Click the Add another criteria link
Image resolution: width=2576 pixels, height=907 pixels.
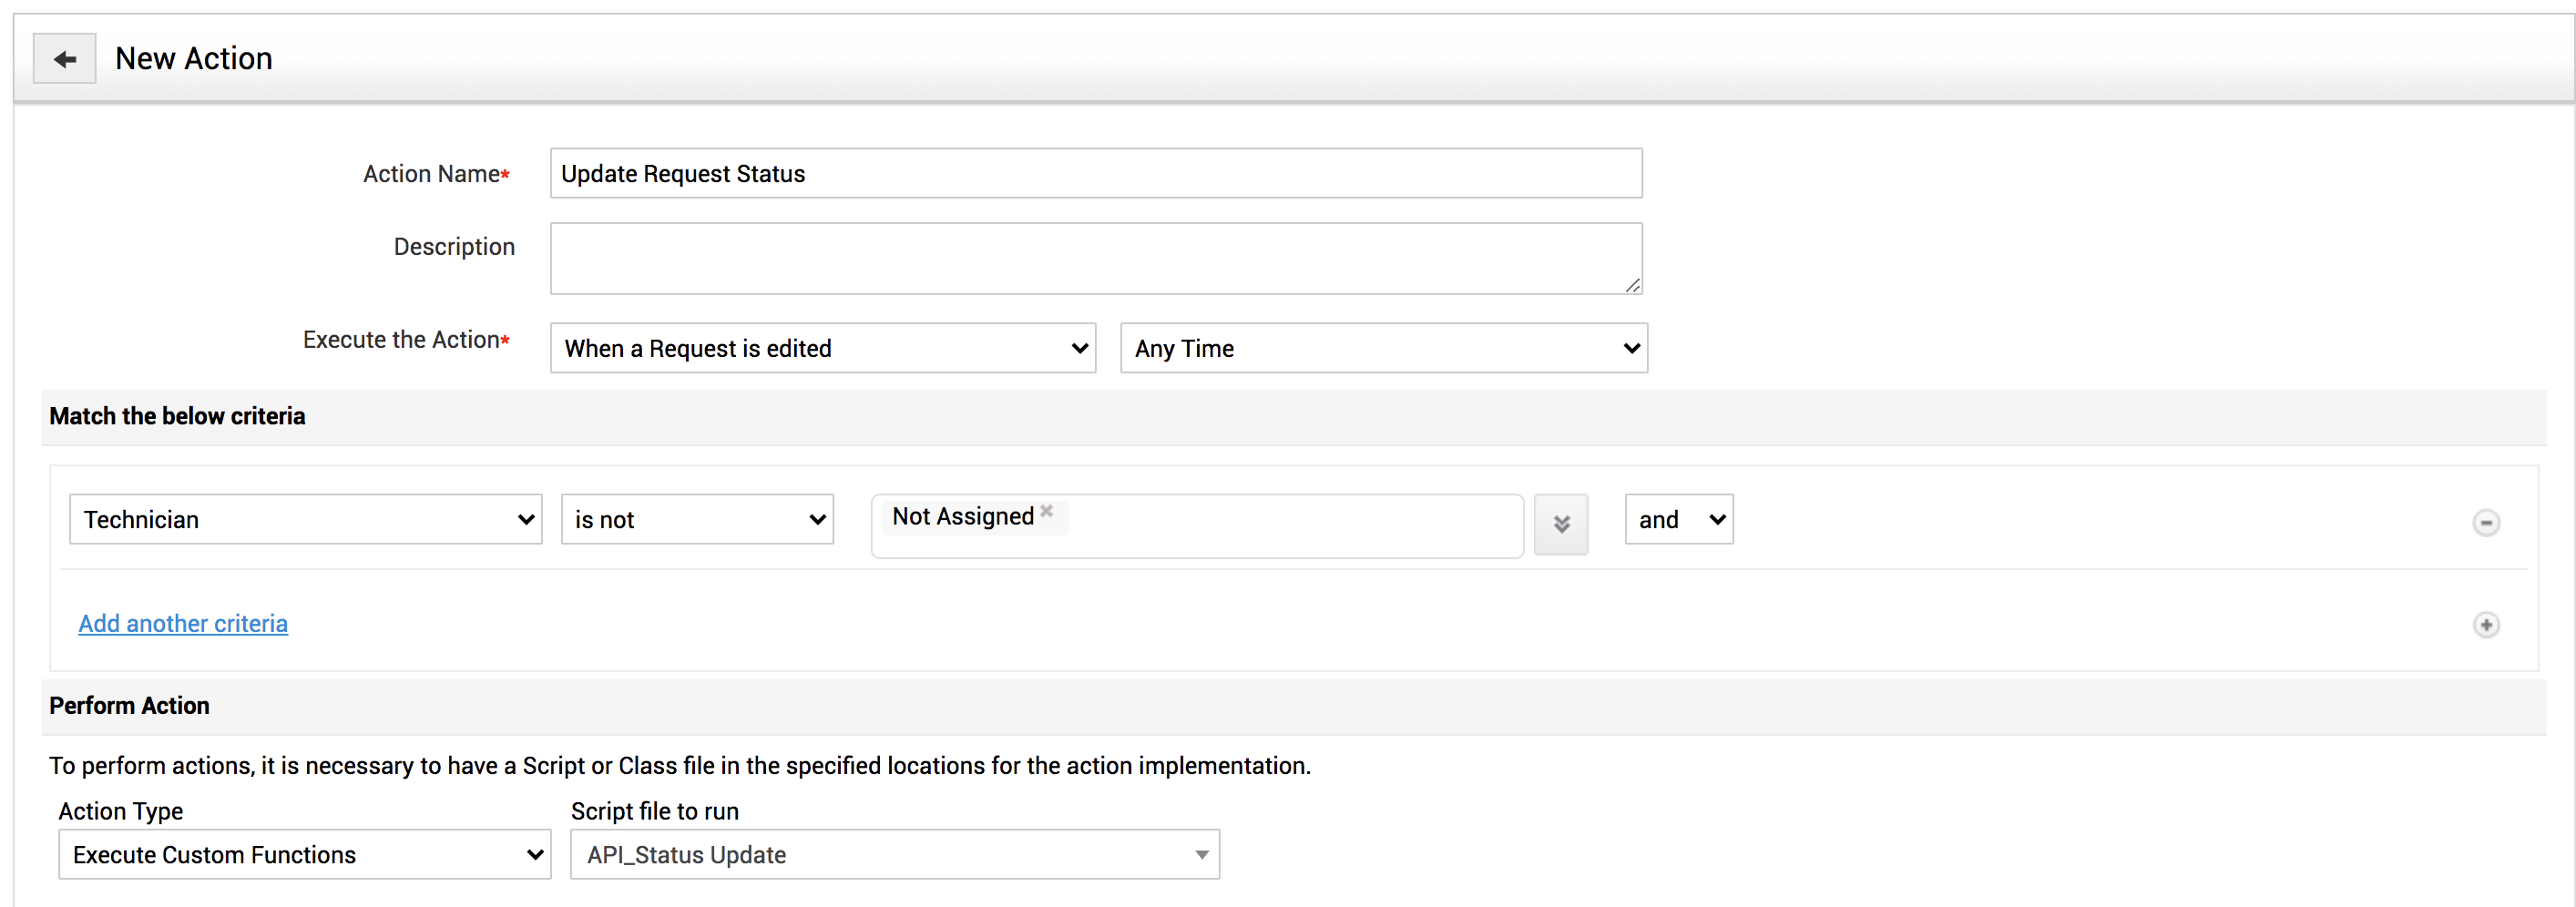tap(183, 624)
